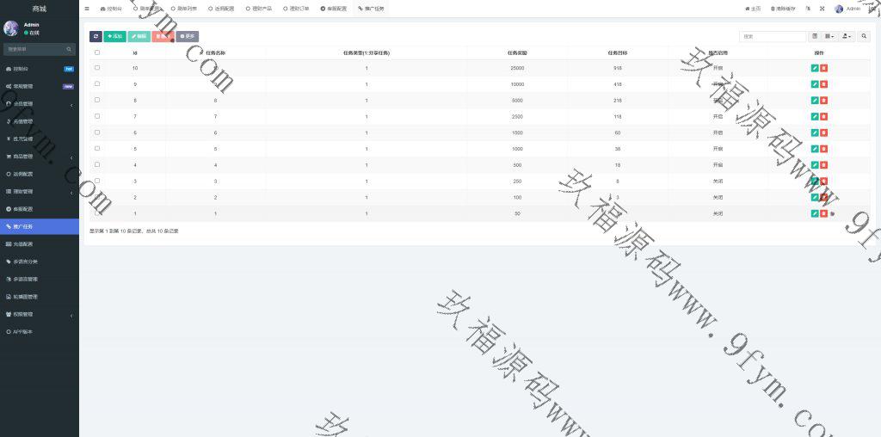The image size is (881, 437).
Task: Click the hamburger sidebar toggle icon
Action: click(87, 9)
